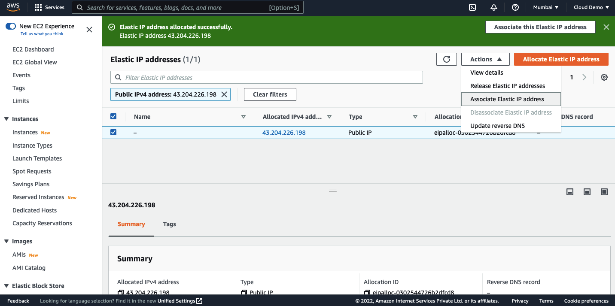Go to next page arrow

[x=585, y=77]
